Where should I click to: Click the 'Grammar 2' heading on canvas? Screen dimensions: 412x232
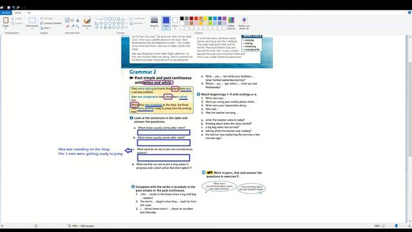pos(143,72)
